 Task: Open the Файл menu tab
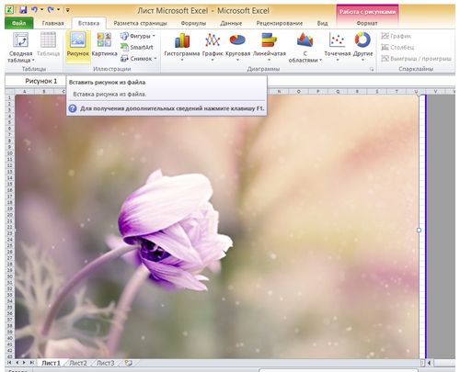(x=19, y=23)
